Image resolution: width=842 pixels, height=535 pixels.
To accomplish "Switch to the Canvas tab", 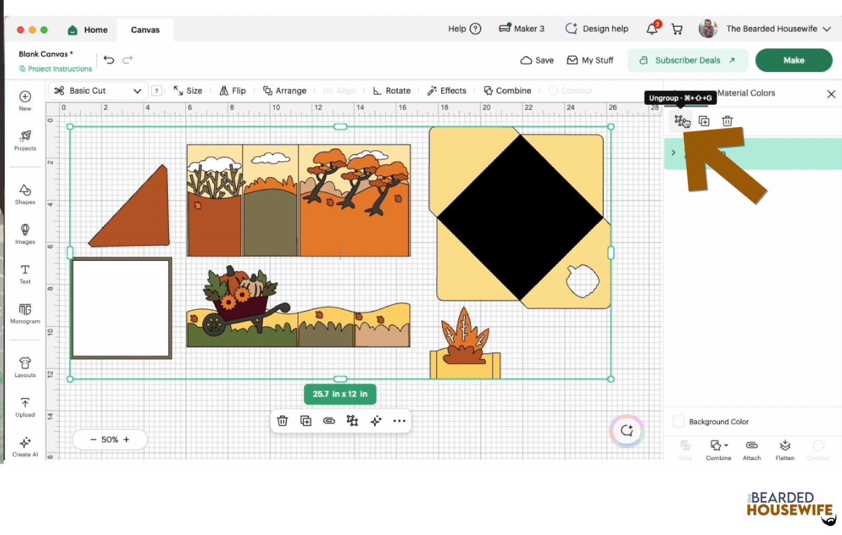I will pos(145,30).
